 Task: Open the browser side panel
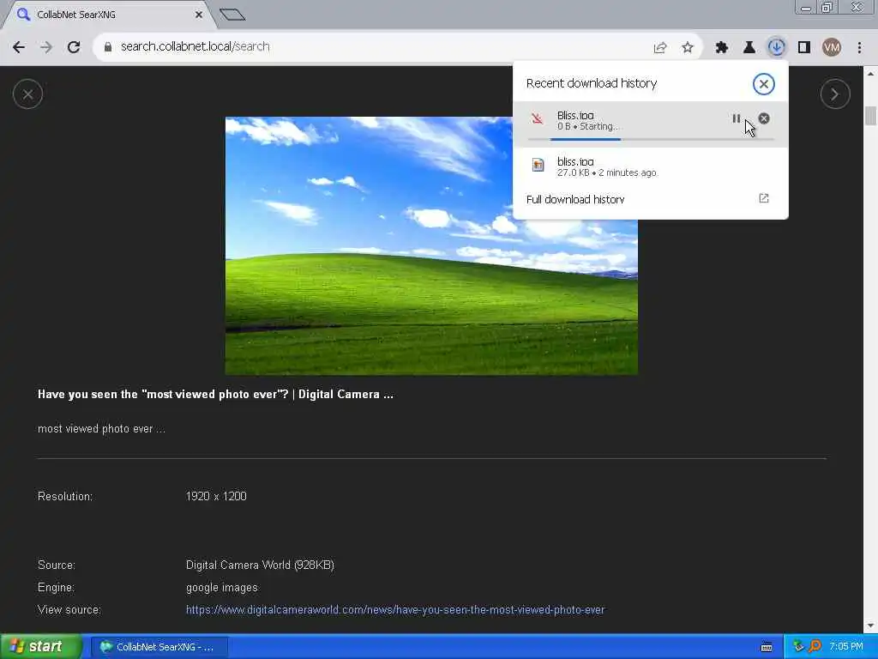point(804,48)
